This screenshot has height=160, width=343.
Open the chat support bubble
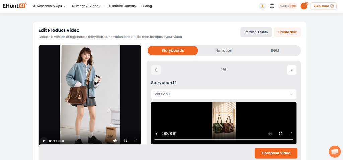pos(335,152)
